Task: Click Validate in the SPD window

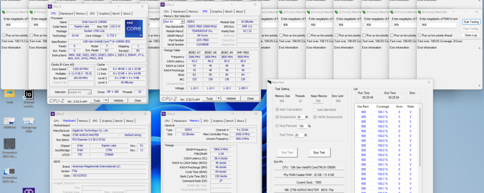Action: 231,99
